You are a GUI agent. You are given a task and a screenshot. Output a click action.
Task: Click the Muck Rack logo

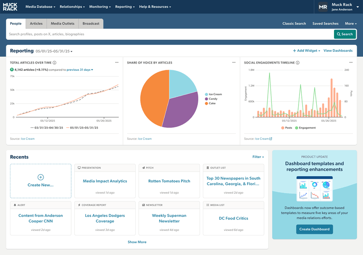click(x=11, y=7)
